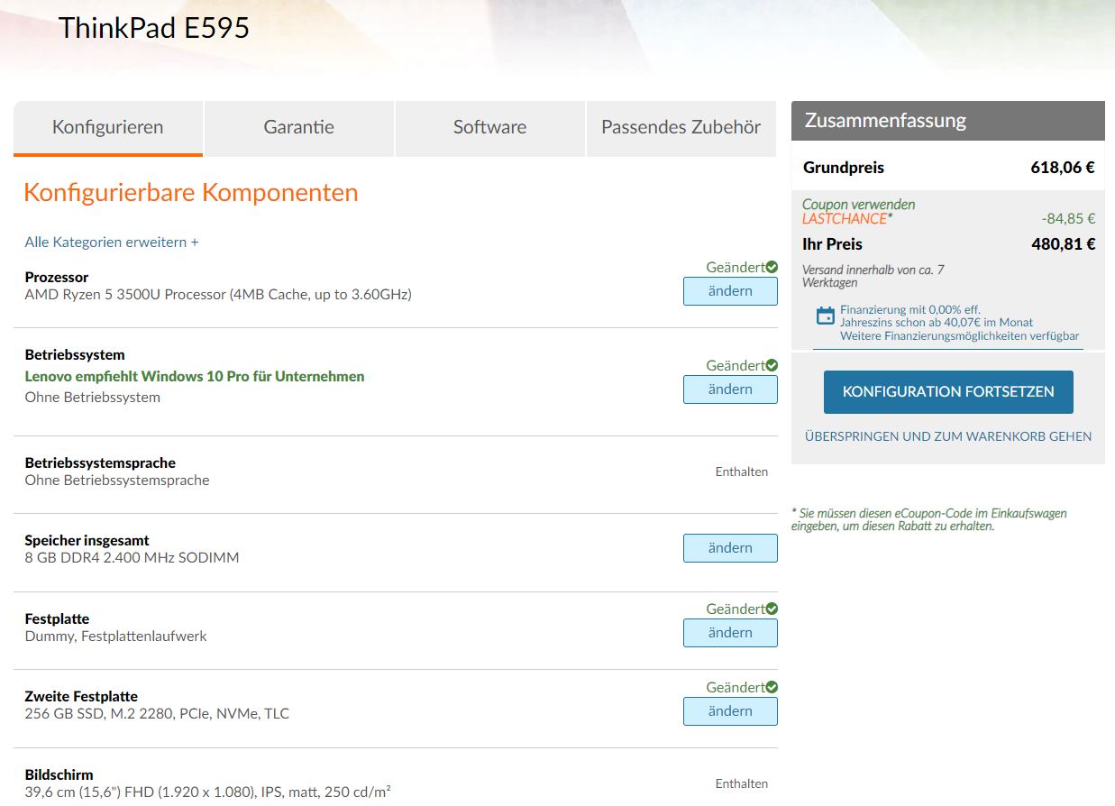Click the -84,85 € discount amount
Screen dimensions: 1115x806
pos(1068,219)
